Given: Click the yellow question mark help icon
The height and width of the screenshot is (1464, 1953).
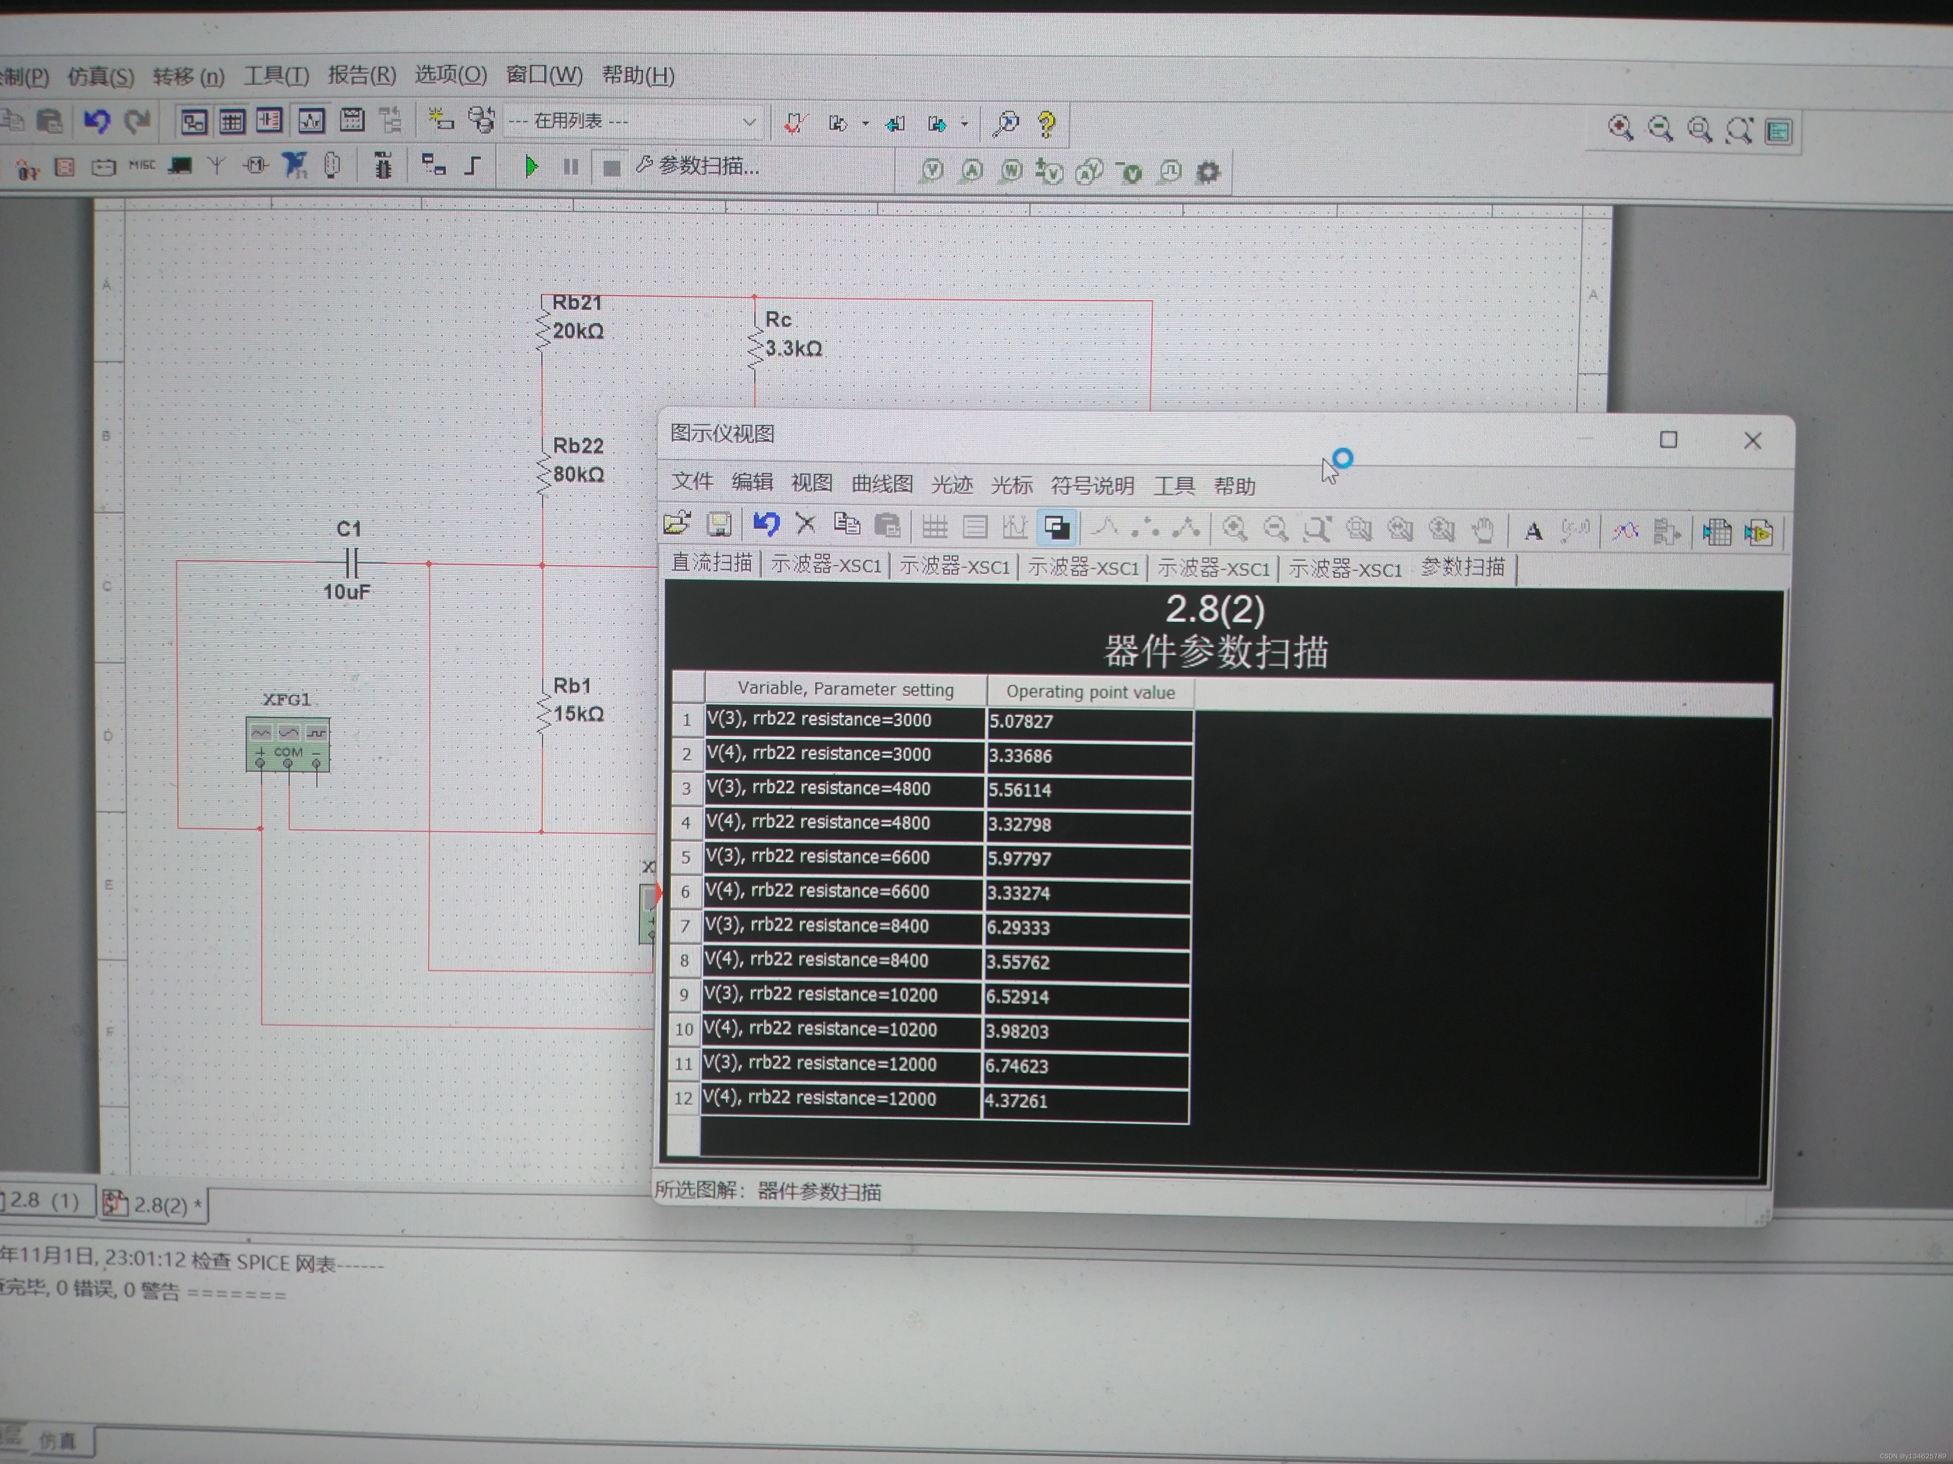Looking at the screenshot, I should click(x=1047, y=124).
